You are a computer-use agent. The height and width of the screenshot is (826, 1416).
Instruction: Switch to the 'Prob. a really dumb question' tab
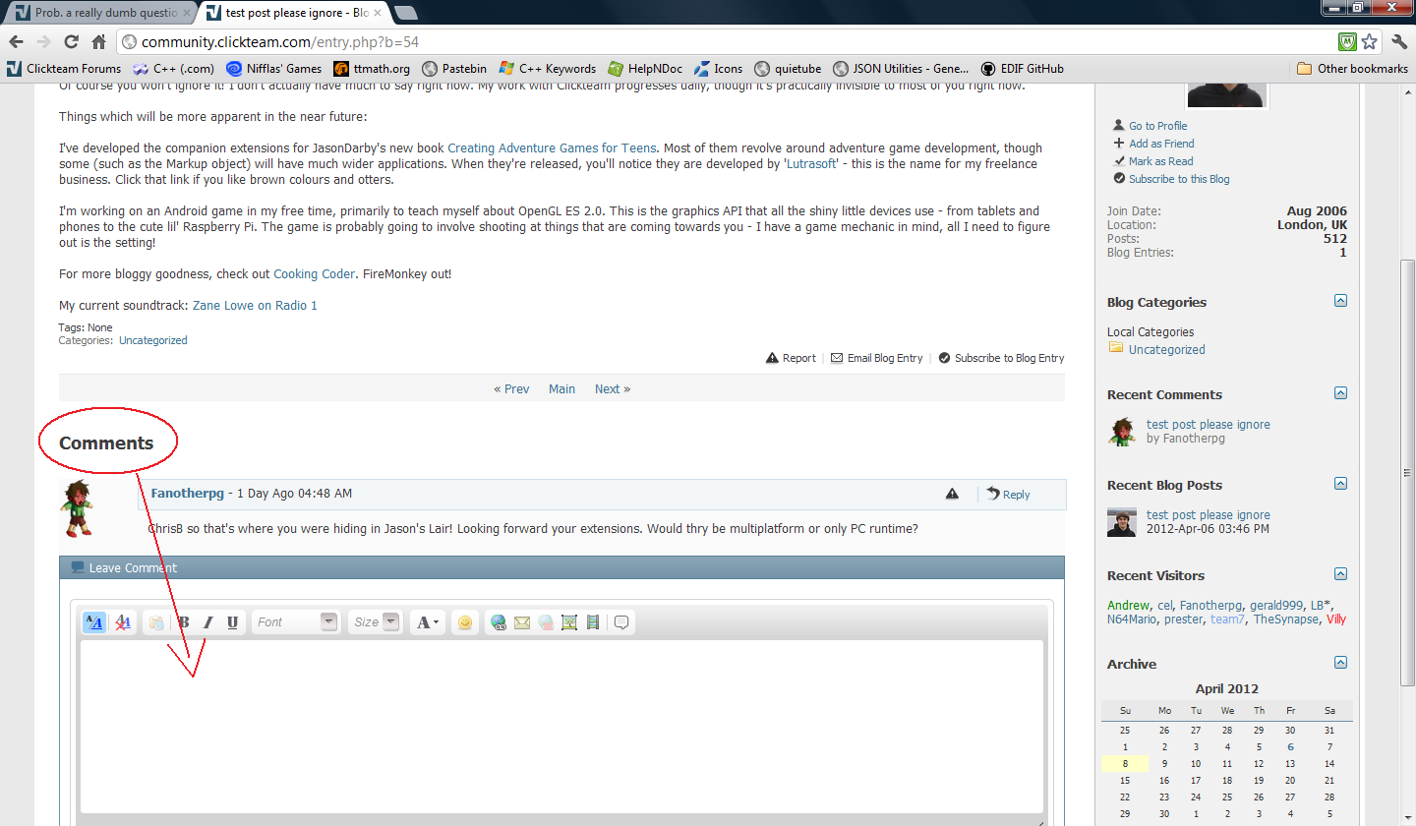coord(98,13)
